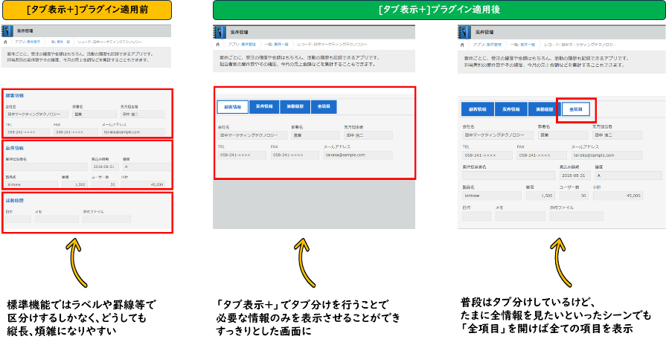666x345 pixels.
Task: Click メールアドレス field in left before-plugin screenshot
Action: tap(133, 132)
